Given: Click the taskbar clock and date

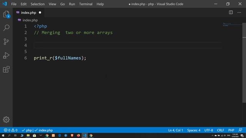Looking at the screenshot, I should pyautogui.click(x=235, y=135).
